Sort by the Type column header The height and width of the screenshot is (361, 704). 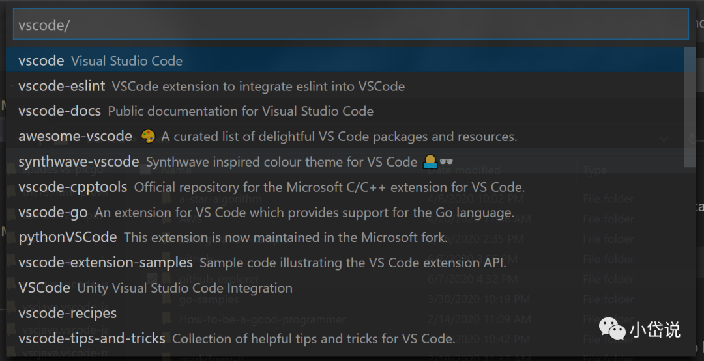click(594, 170)
